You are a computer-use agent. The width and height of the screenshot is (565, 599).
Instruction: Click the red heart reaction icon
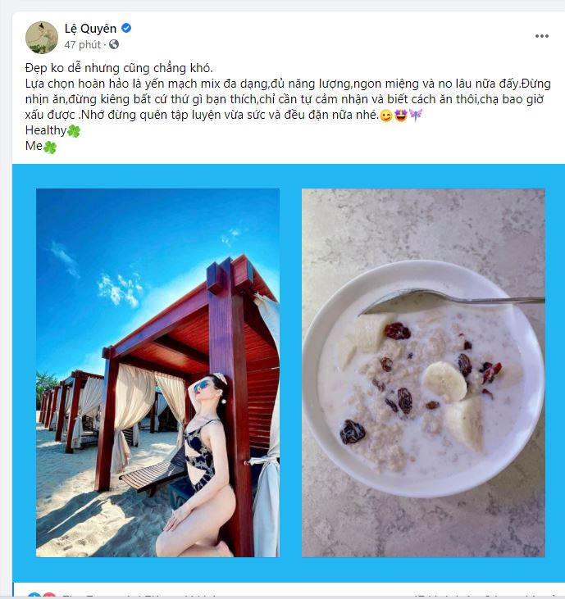[49, 595]
